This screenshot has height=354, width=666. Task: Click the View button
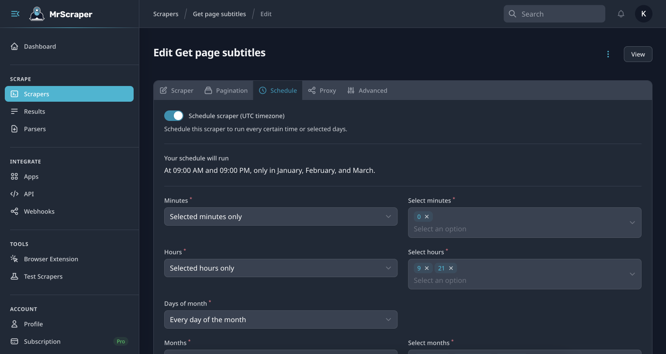[638, 54]
